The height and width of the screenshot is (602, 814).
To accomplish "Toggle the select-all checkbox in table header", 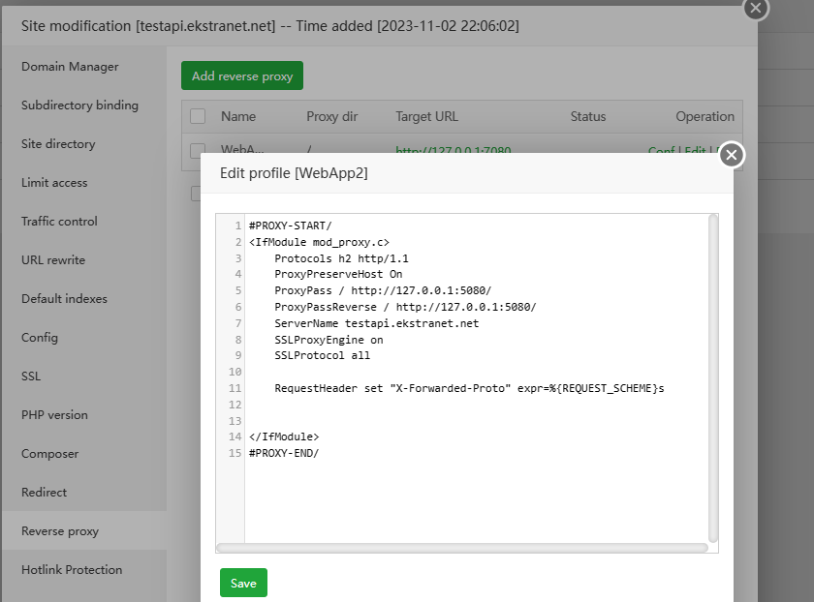I will [198, 116].
